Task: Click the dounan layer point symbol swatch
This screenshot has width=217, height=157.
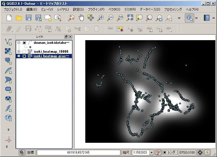Action: pyautogui.click(x=30, y=47)
